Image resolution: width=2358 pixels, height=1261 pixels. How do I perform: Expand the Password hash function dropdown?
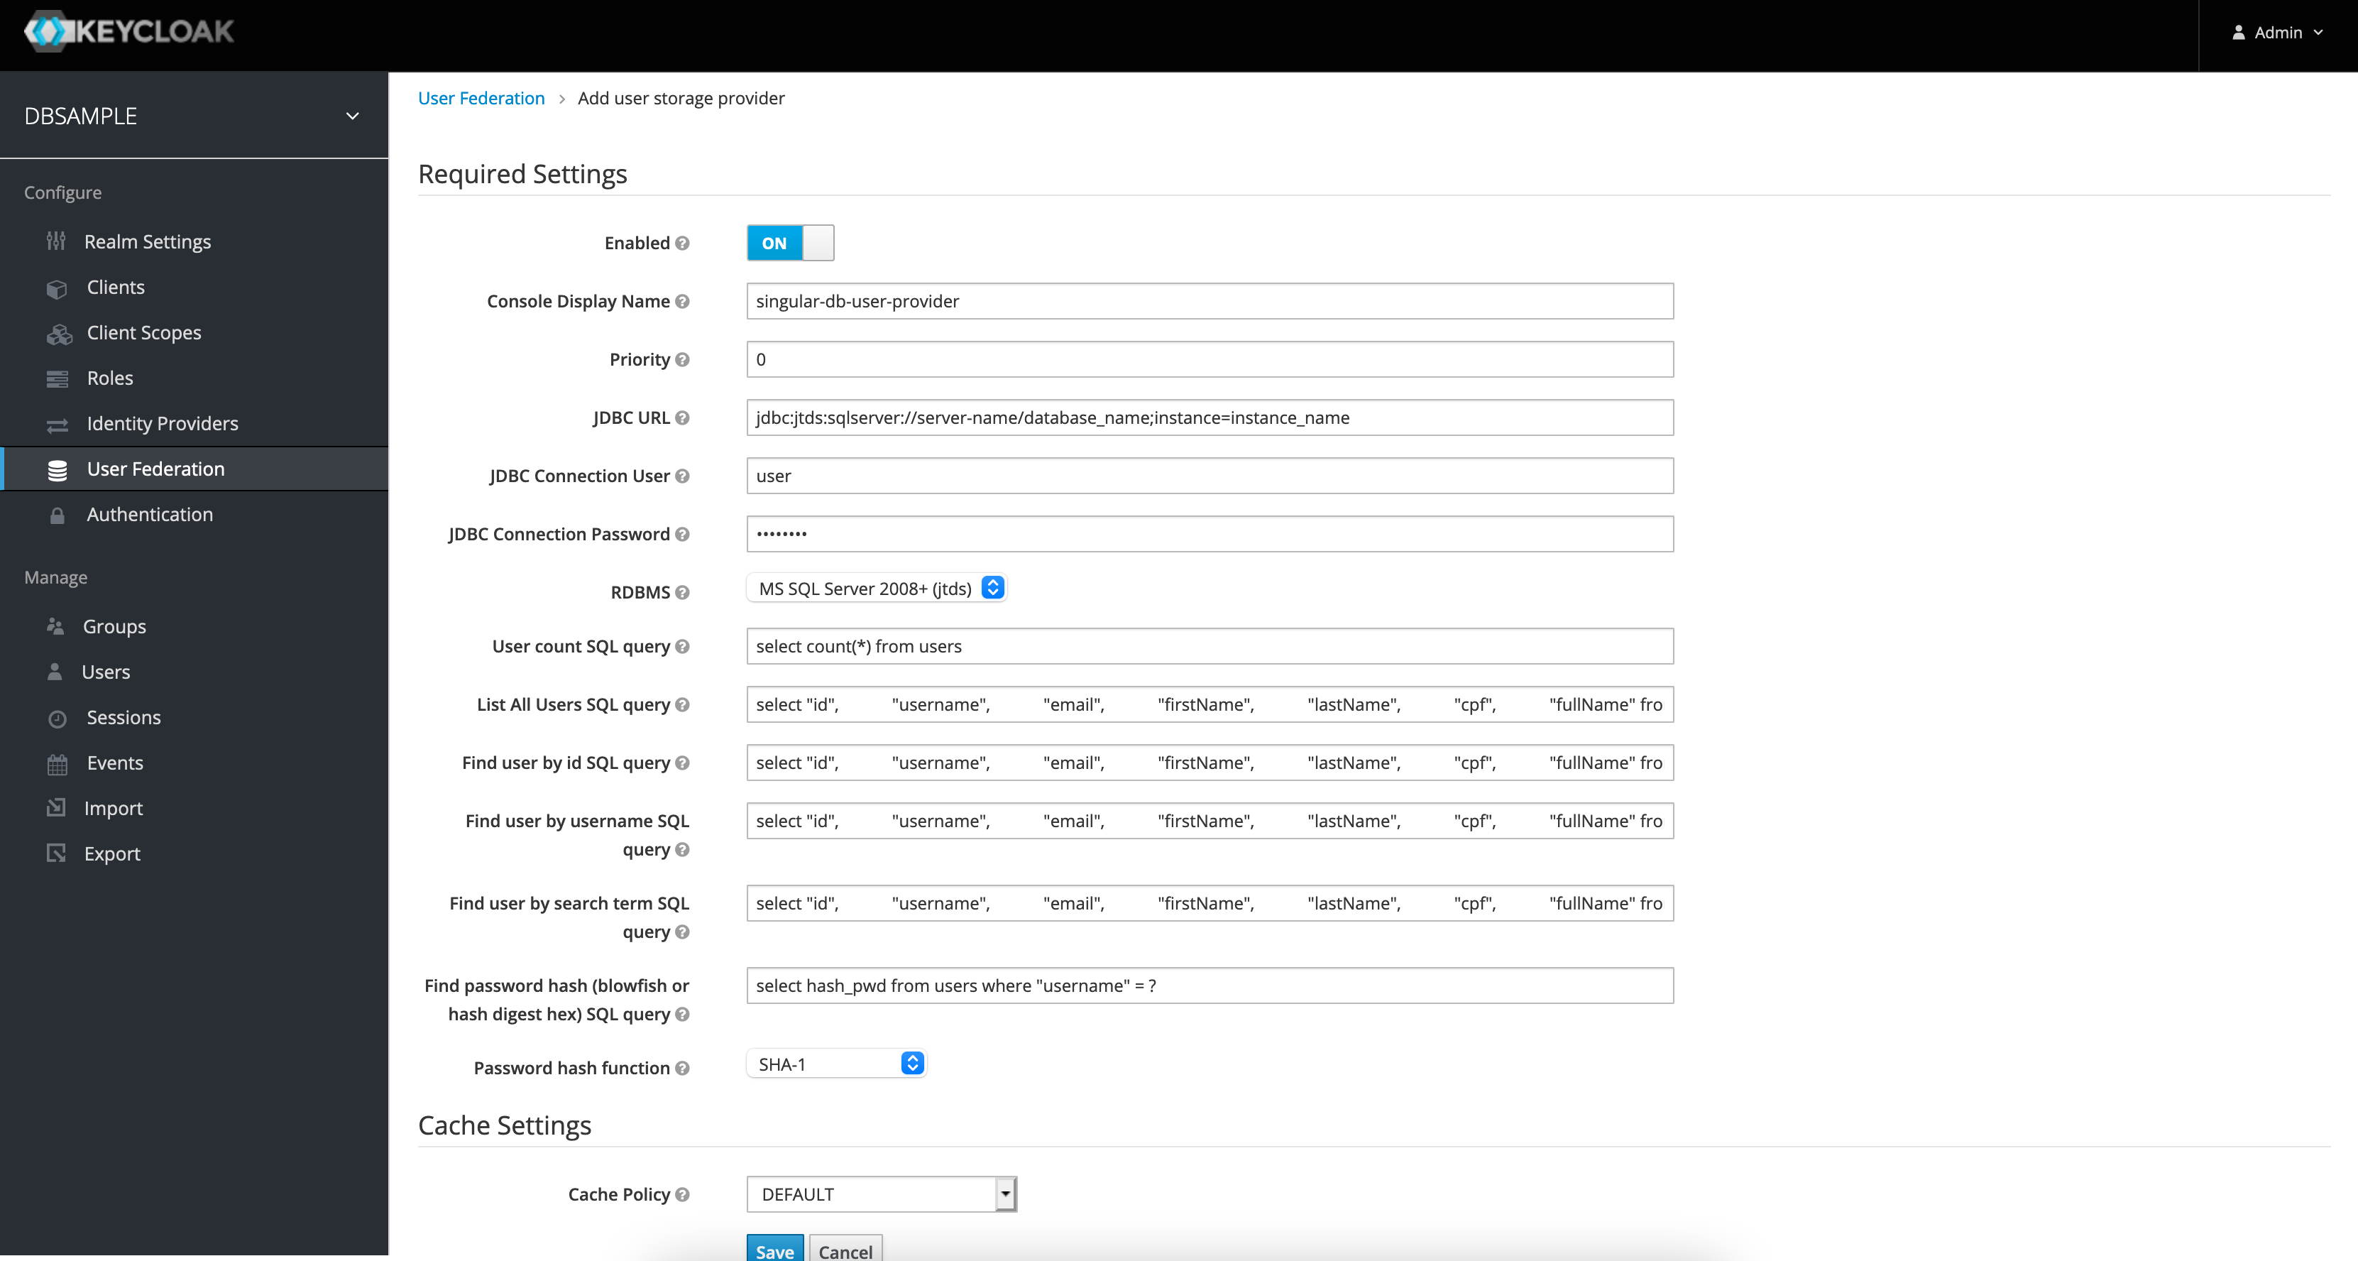(912, 1063)
